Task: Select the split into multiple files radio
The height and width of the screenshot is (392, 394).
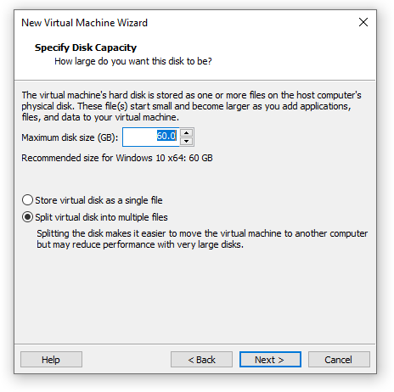Action: click(x=27, y=217)
